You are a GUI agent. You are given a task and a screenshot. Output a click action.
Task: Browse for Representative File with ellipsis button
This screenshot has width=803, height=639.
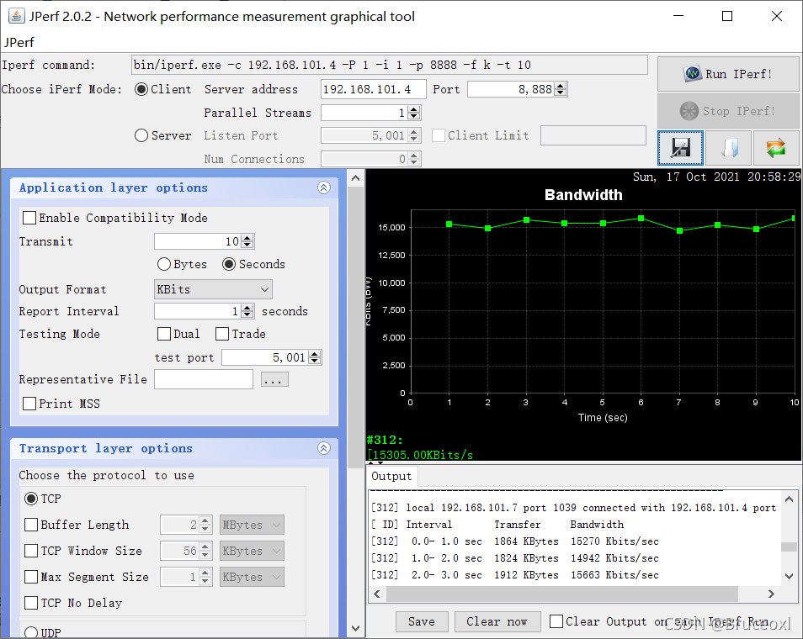274,379
